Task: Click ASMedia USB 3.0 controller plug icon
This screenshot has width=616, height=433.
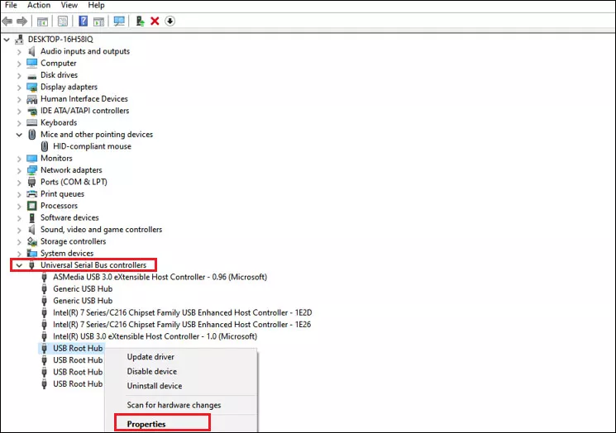Action: [45, 277]
